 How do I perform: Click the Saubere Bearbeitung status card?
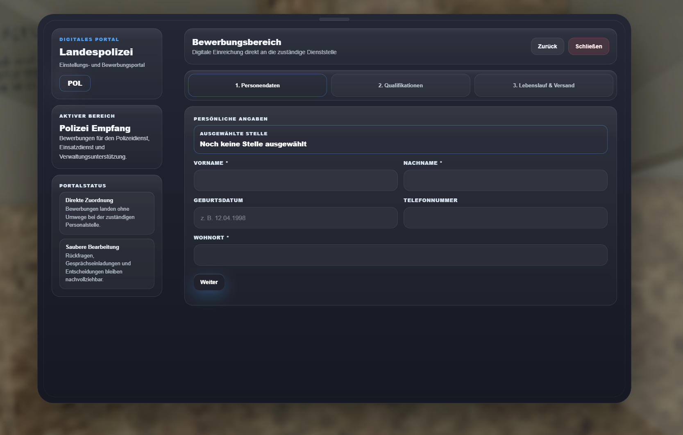point(107,264)
